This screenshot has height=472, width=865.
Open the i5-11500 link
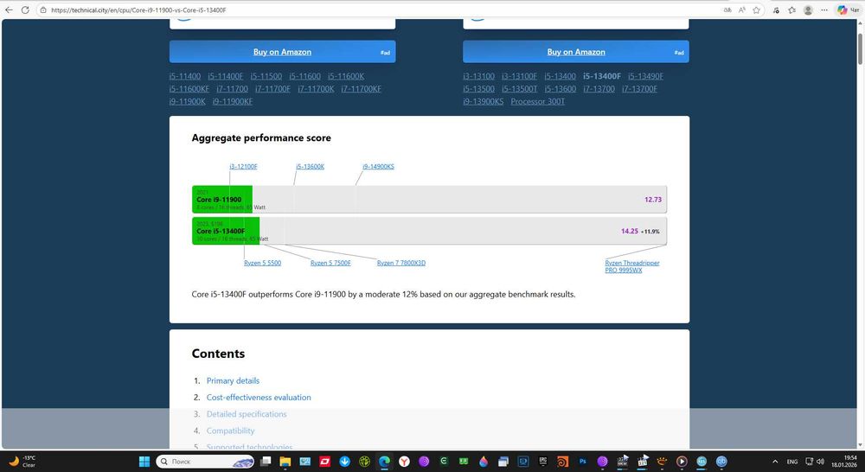[266, 76]
